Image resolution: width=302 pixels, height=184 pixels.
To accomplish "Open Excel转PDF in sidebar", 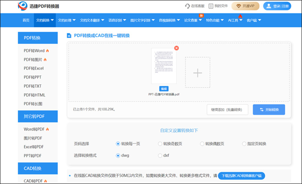I will tap(34, 147).
